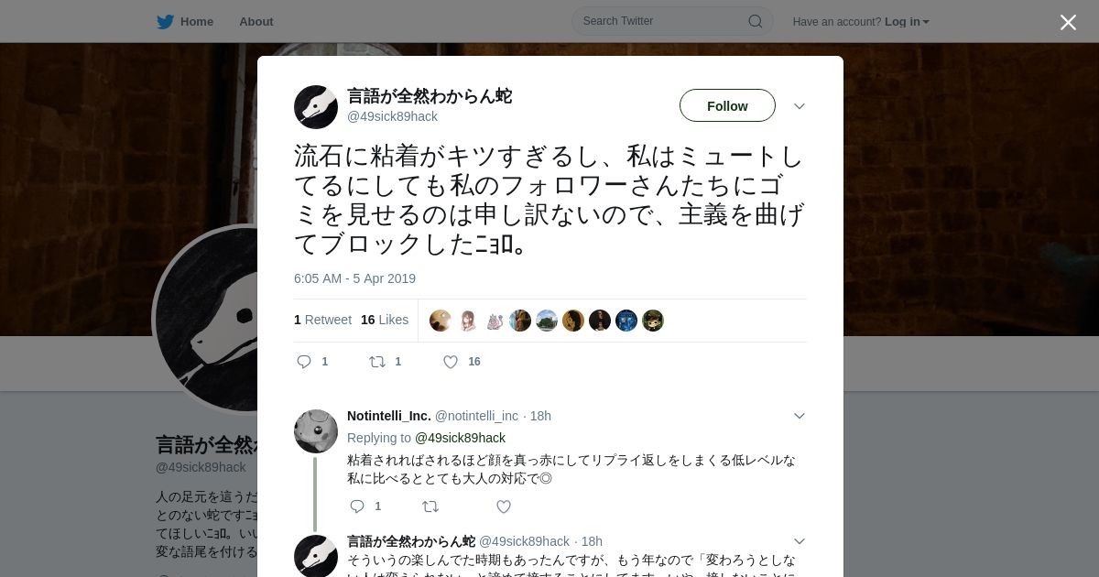Click the Twitter bird Home icon
This screenshot has height=577, width=1099.
pos(165,22)
